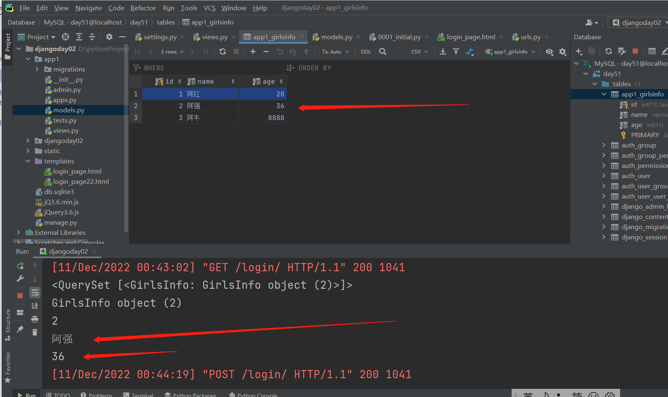Click the 'day51' breadcrumb in navigation bar
Screen dimensions: 668x397
[x=139, y=22]
